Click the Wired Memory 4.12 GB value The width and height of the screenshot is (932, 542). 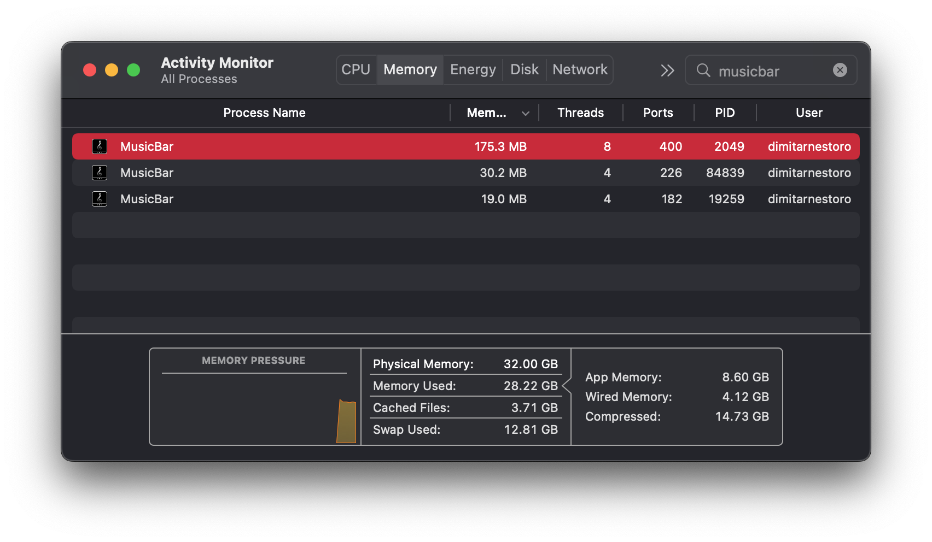click(745, 397)
